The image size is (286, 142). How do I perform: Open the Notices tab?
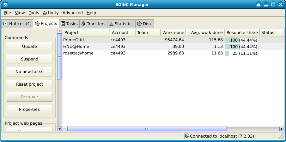tap(17, 24)
